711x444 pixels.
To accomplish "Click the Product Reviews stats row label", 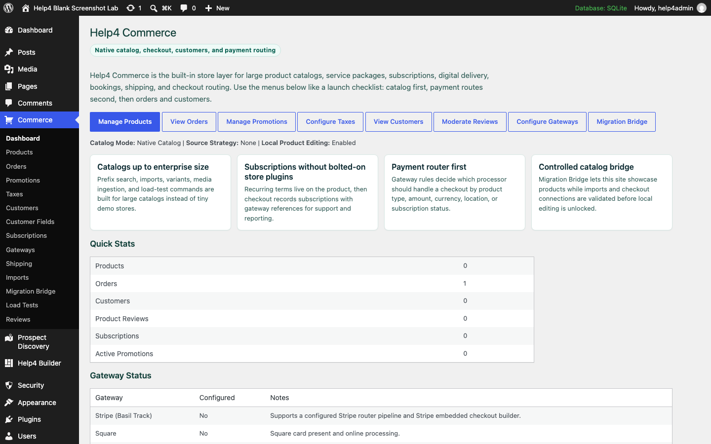I will pyautogui.click(x=122, y=319).
